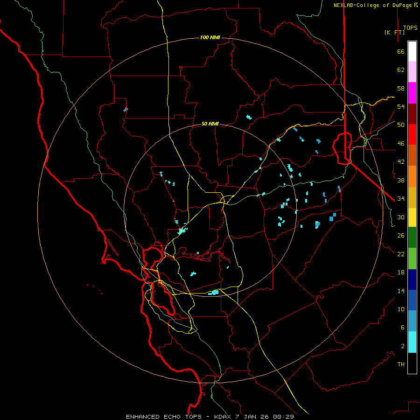
Task: Click the cyan 6 kft legend swatch
Action: pos(412,342)
